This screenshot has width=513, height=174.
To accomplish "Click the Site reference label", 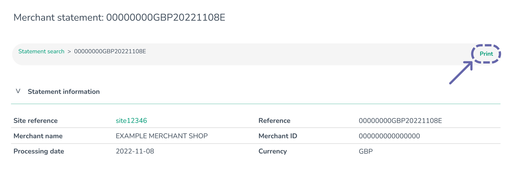I will tap(35, 121).
